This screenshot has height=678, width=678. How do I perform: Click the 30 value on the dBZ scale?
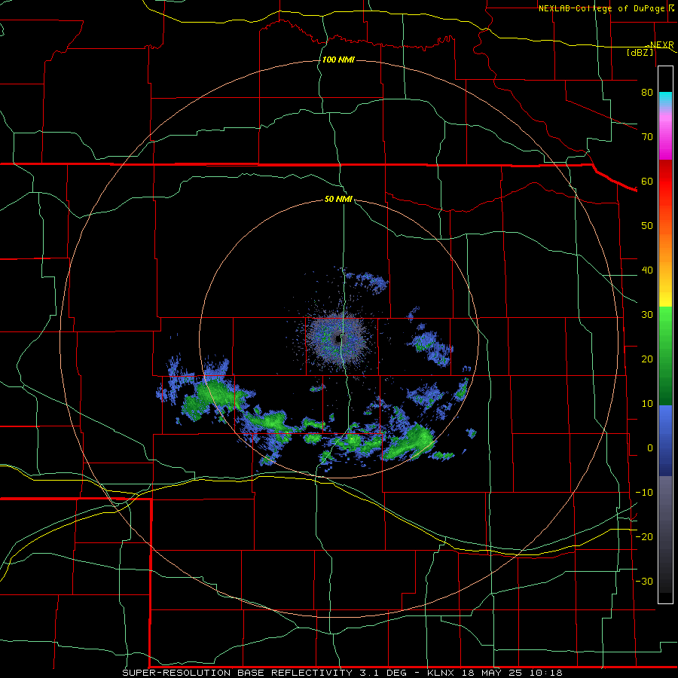647,314
